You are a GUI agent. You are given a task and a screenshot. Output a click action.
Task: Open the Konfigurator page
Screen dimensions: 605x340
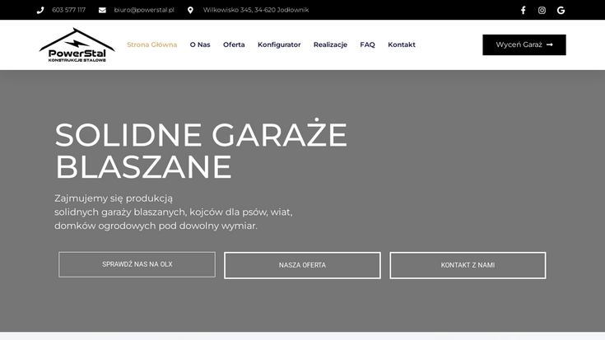point(279,44)
